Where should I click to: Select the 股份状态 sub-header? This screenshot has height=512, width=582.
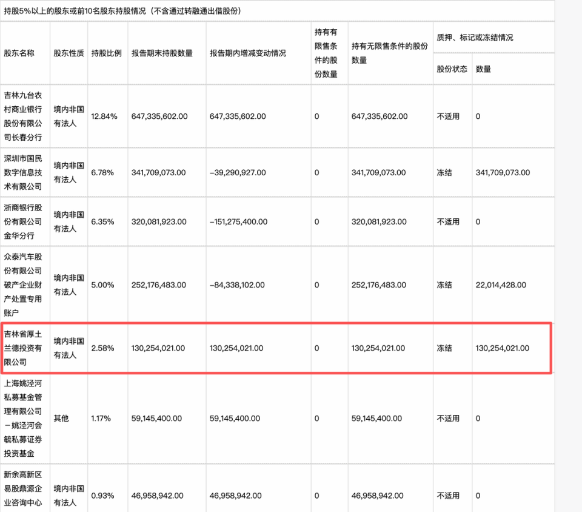452,69
